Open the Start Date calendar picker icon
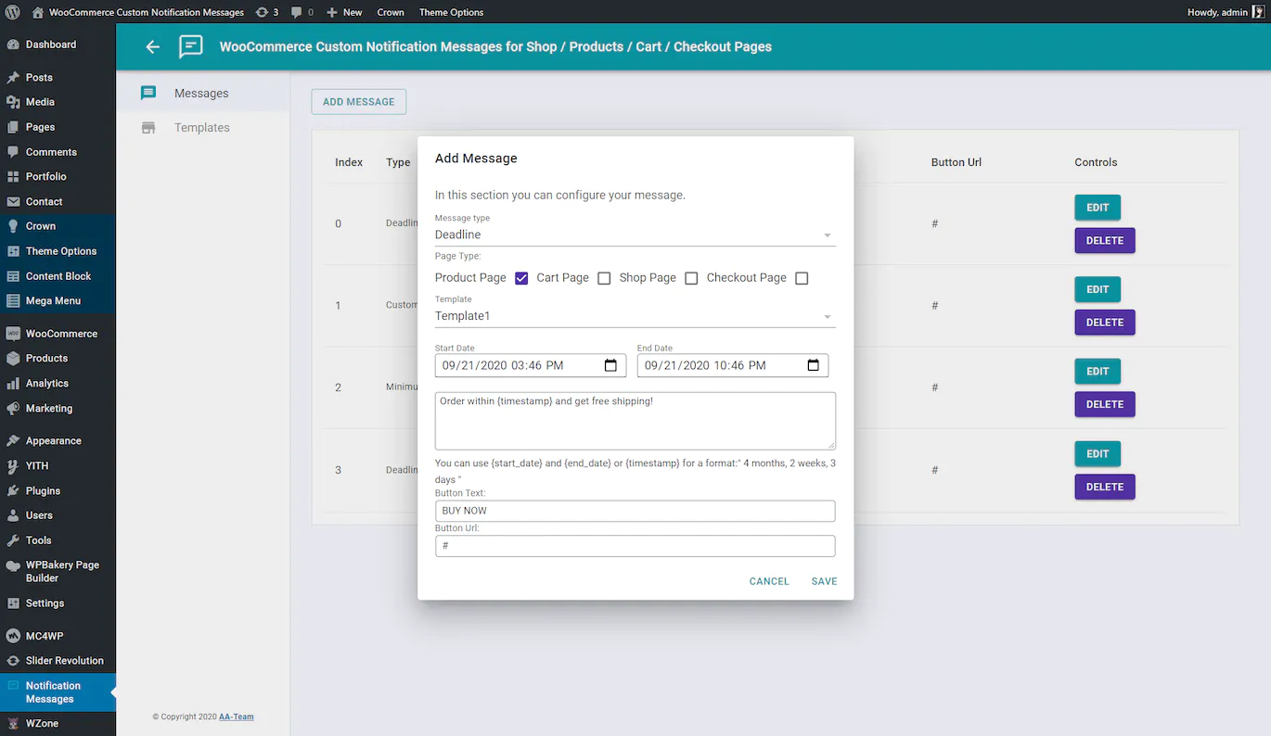 (610, 365)
